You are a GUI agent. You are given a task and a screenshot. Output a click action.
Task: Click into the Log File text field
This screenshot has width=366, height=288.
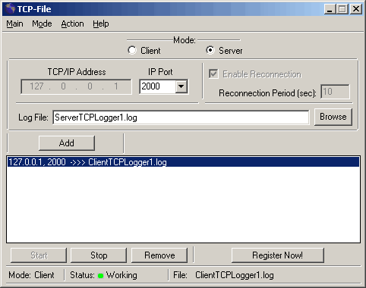[x=181, y=117]
